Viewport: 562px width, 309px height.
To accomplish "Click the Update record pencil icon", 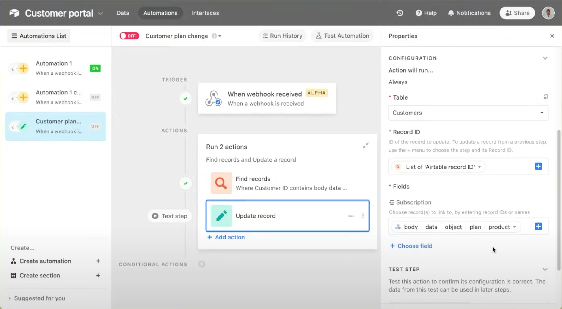I will coord(221,216).
